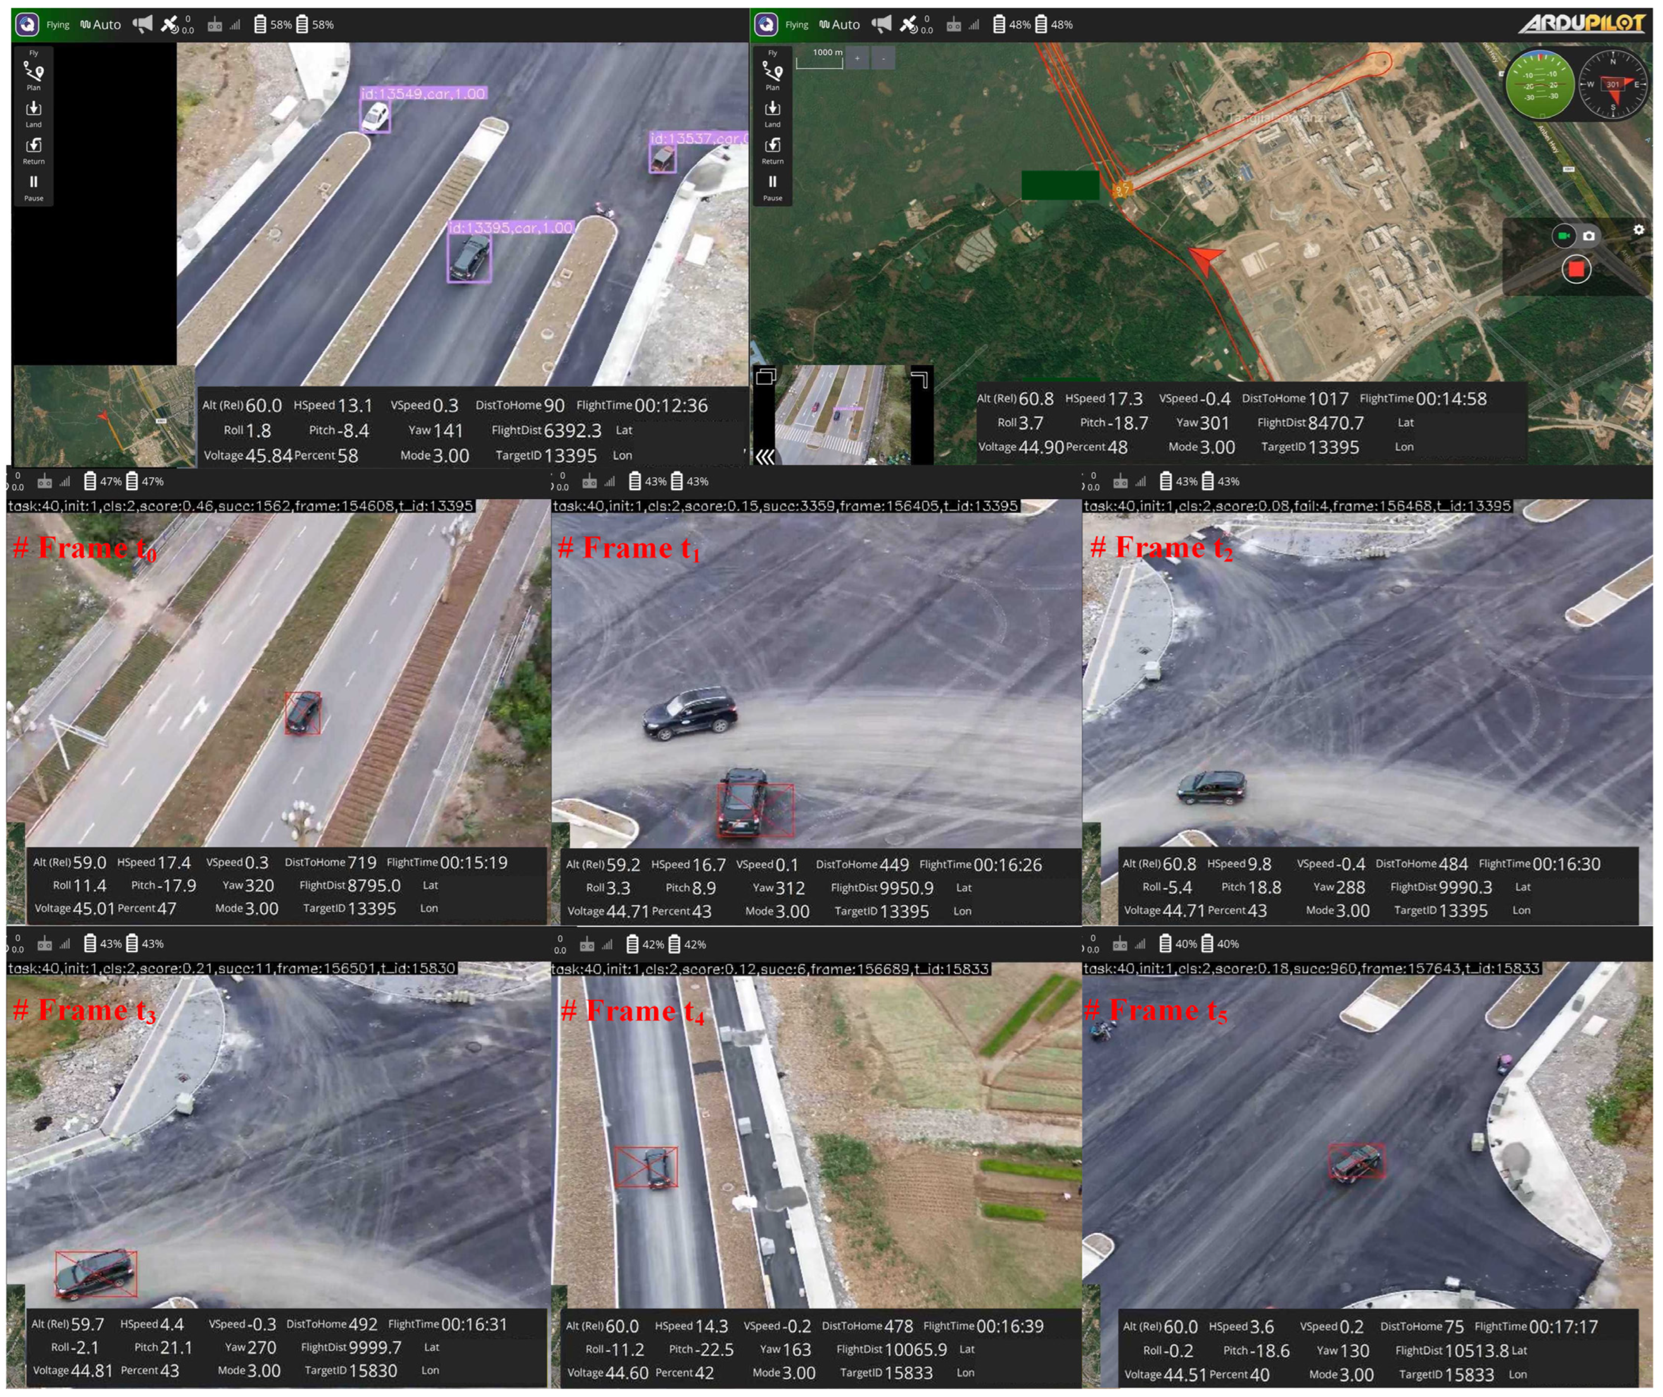Switch the camera to video mode

(x=1563, y=236)
